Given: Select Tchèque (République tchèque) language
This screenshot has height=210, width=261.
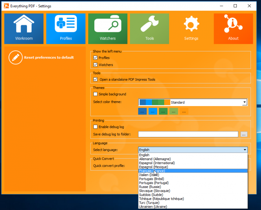Looking at the screenshot, I should point(193,199).
